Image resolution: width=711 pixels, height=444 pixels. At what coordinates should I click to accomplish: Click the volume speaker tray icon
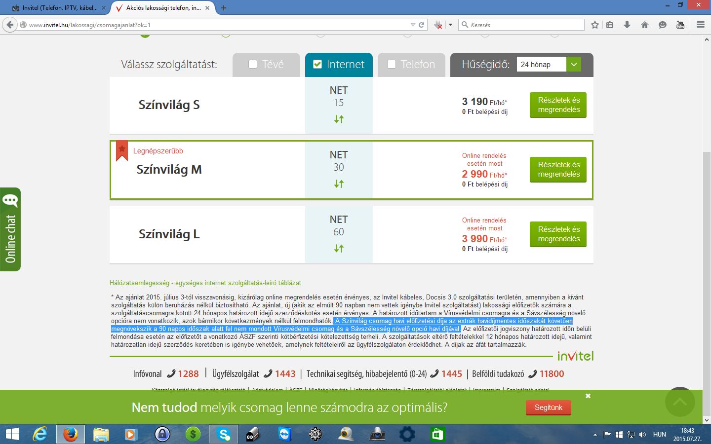[642, 435]
